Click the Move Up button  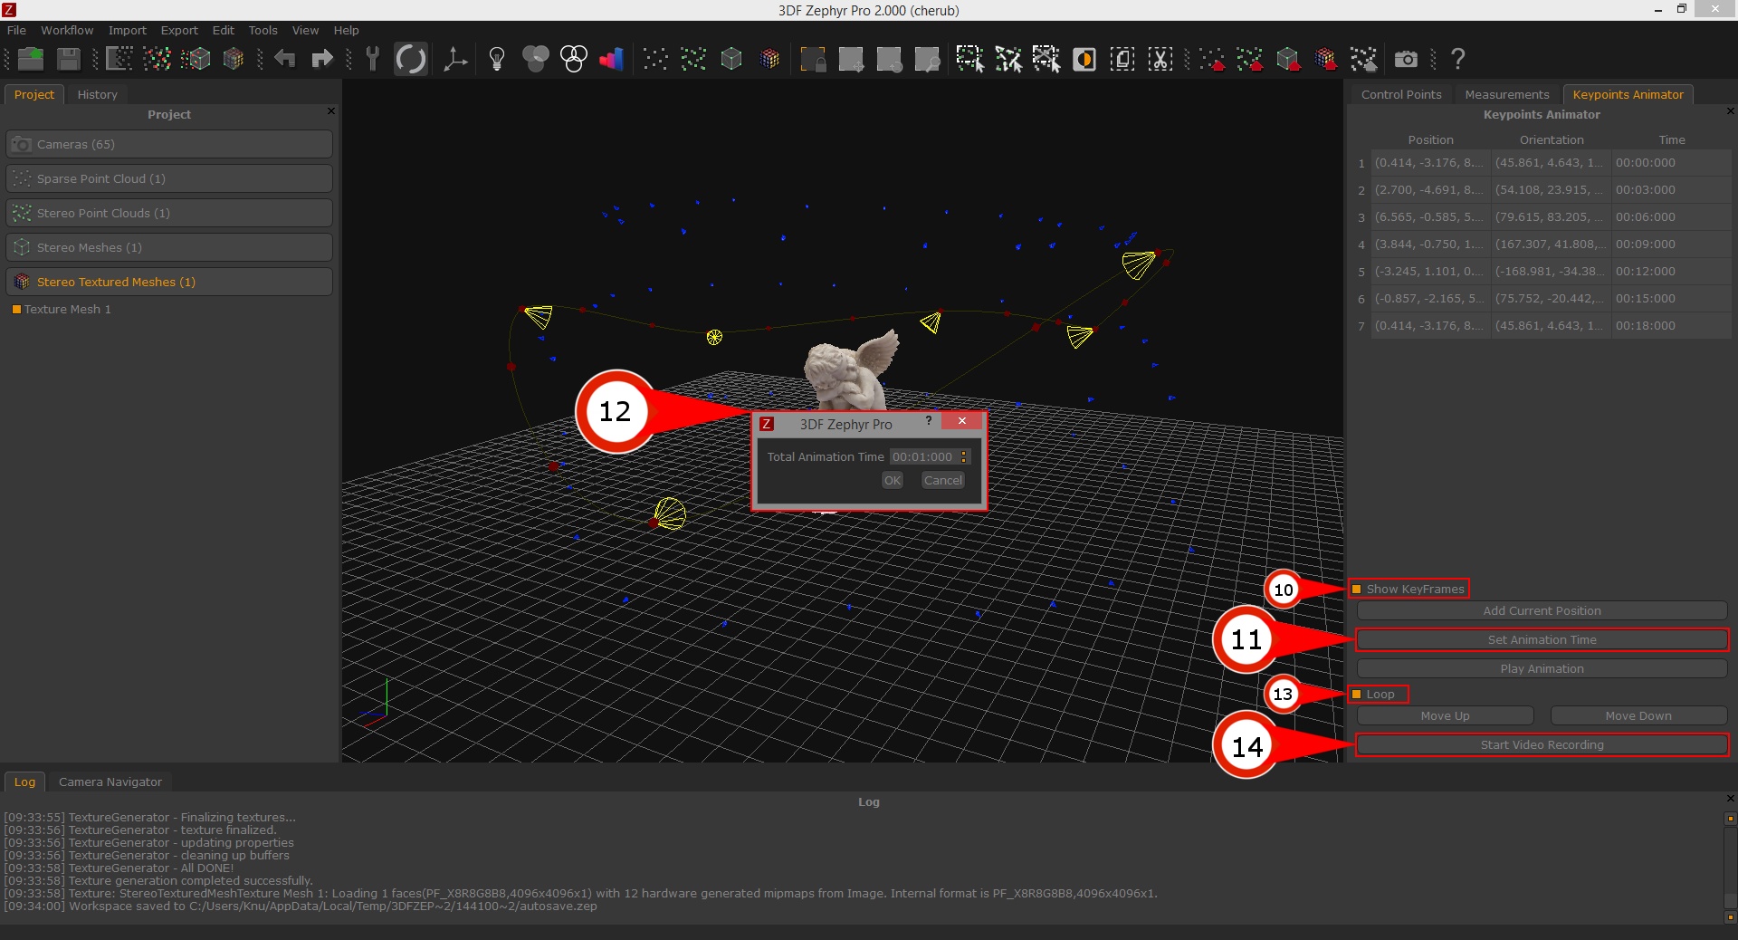[x=1446, y=716]
